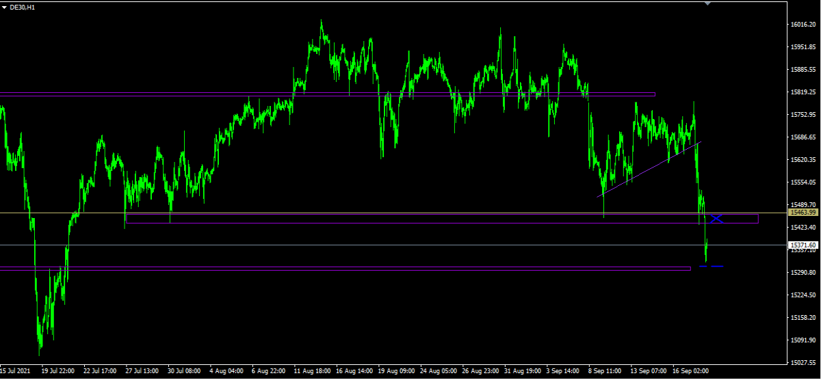Click the 15158.20 price axis label

803,318
